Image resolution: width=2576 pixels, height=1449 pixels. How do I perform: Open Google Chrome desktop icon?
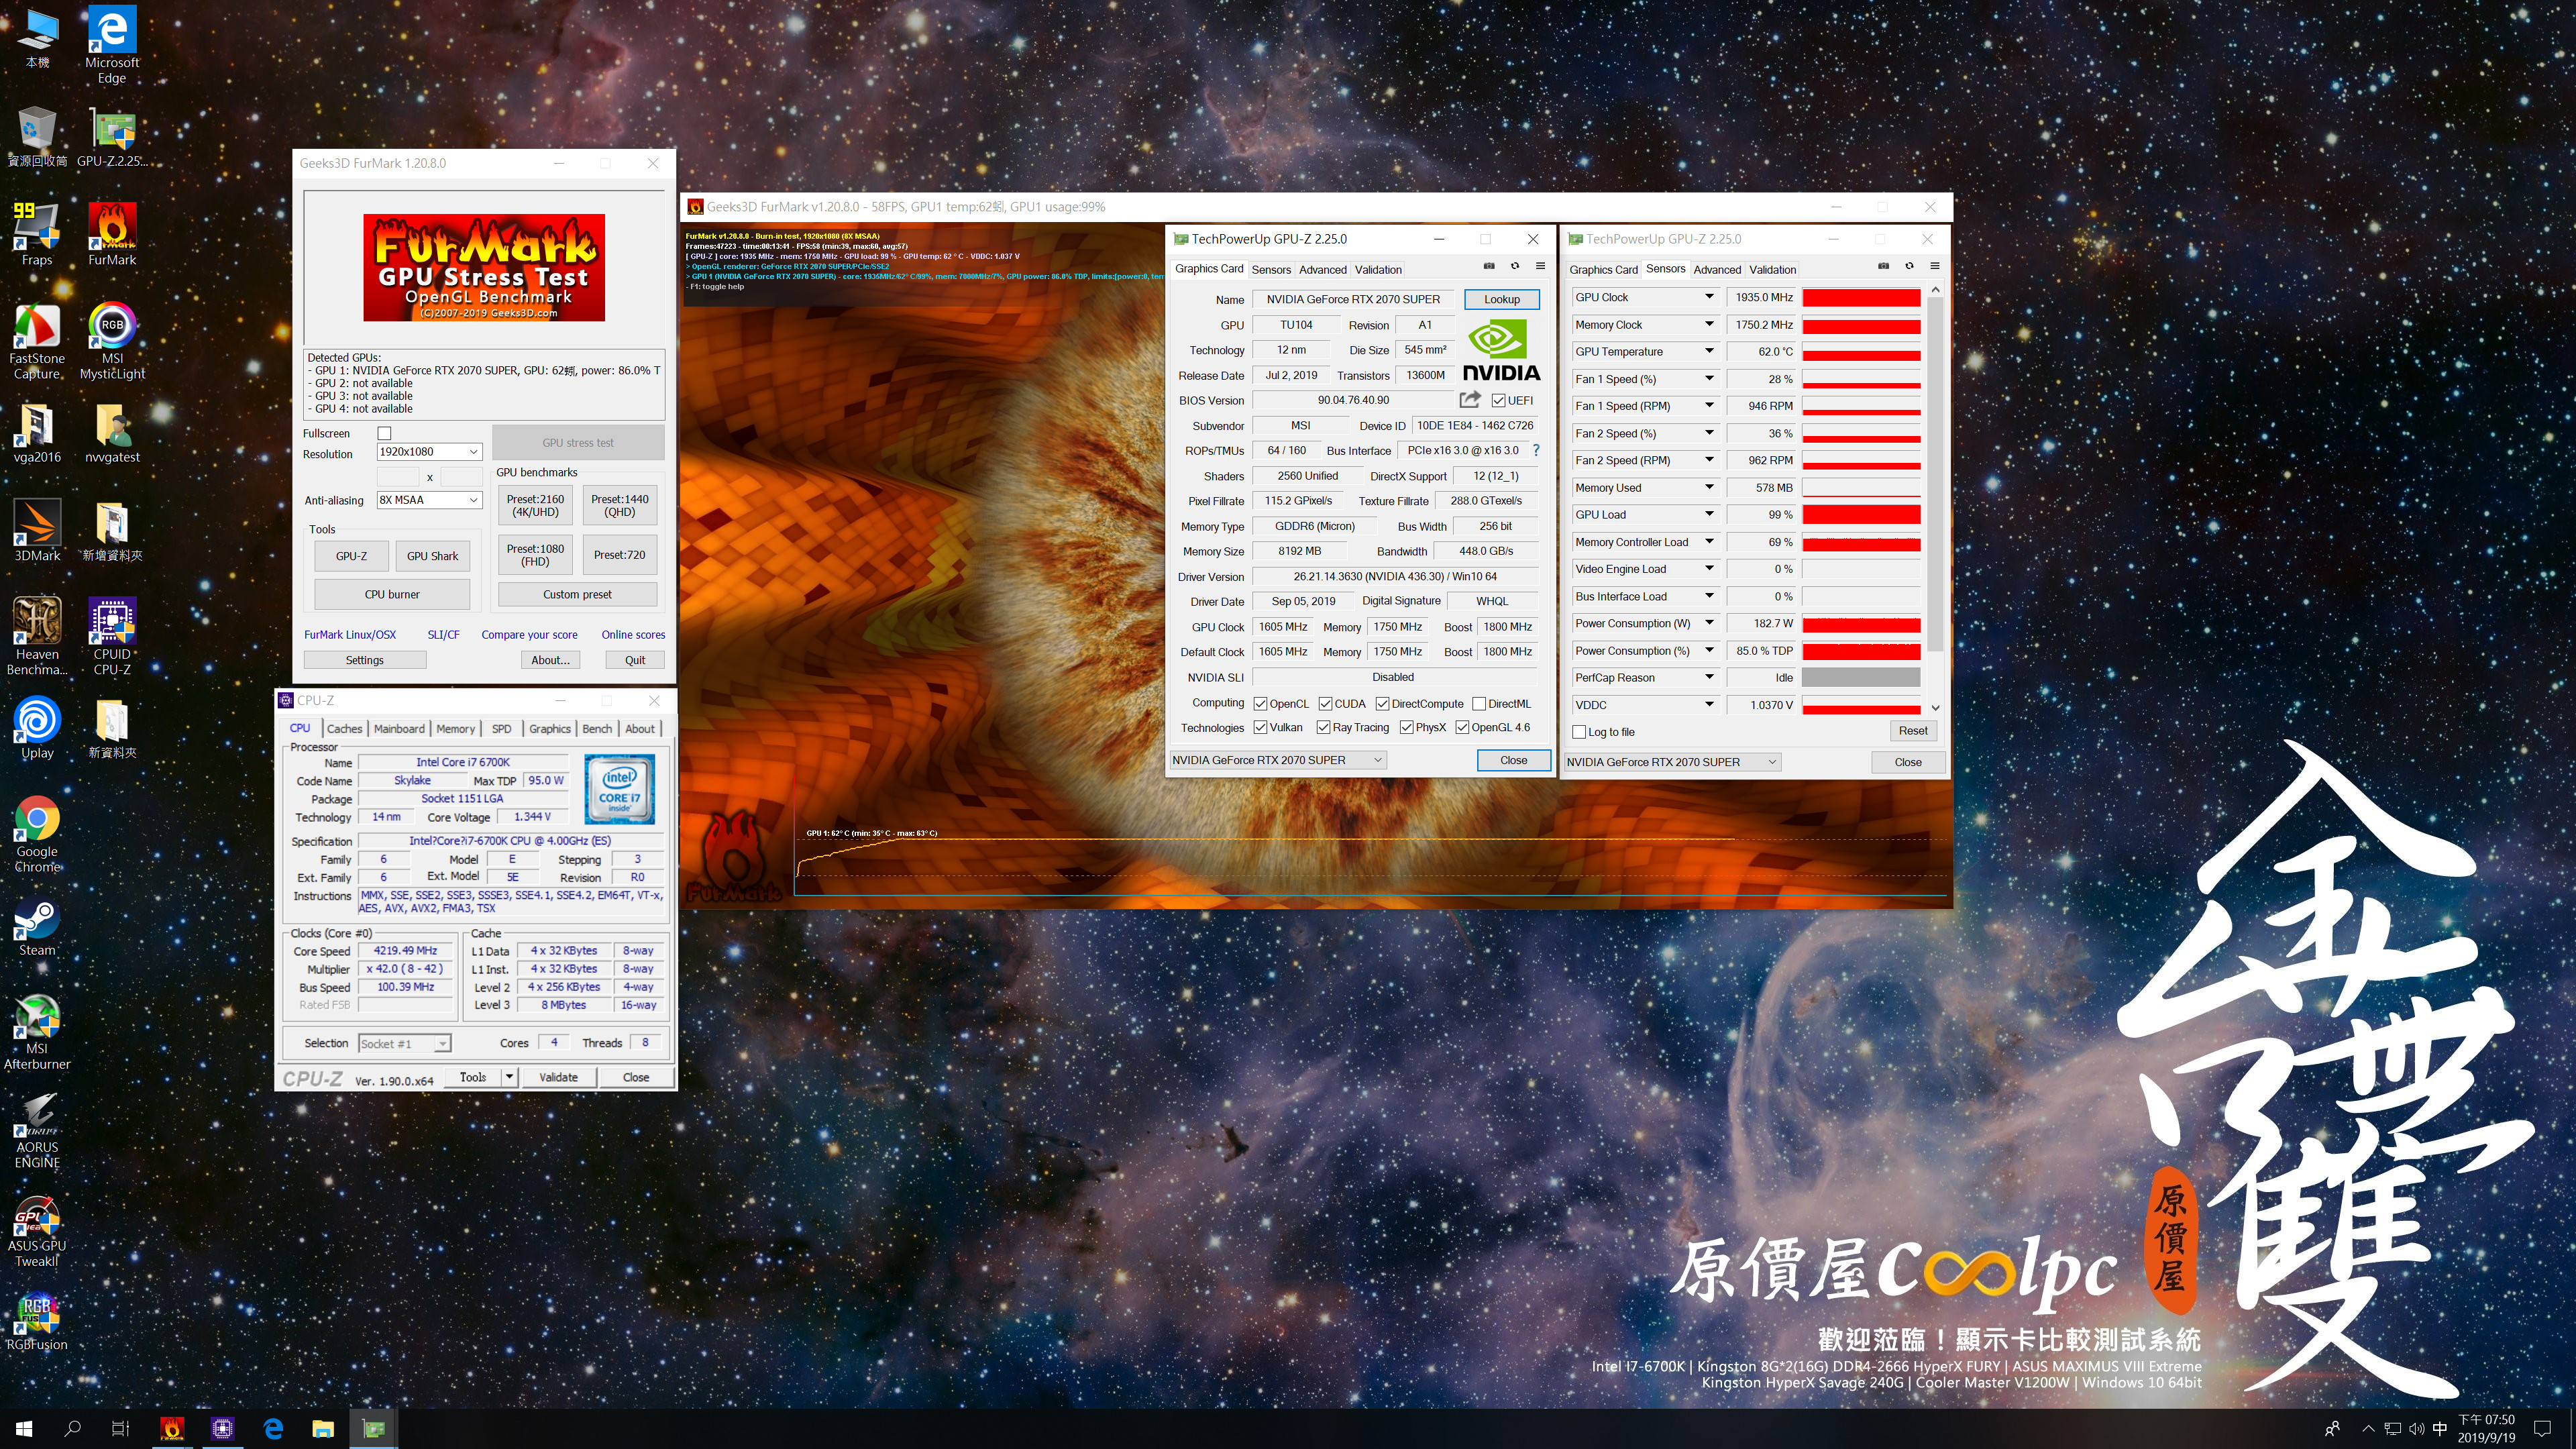(37, 834)
